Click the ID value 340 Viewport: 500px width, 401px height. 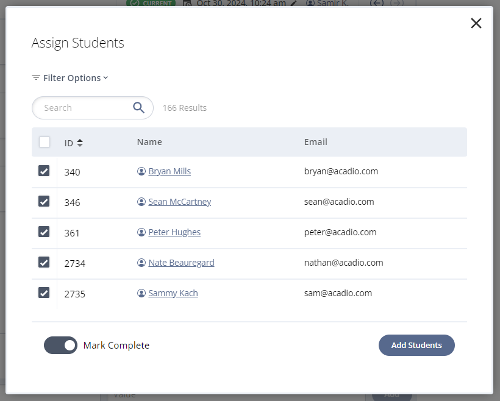coord(72,172)
